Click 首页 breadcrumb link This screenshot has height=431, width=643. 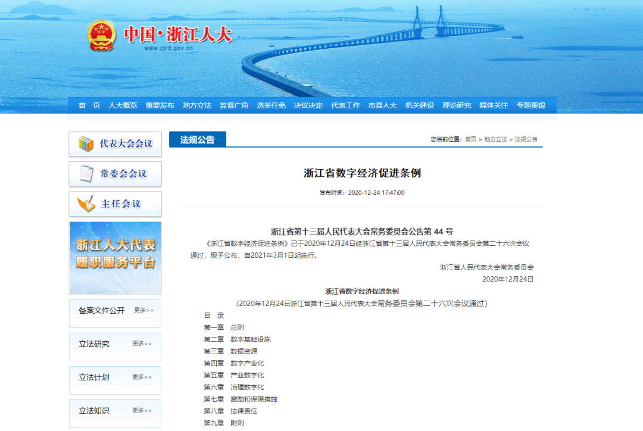[471, 139]
